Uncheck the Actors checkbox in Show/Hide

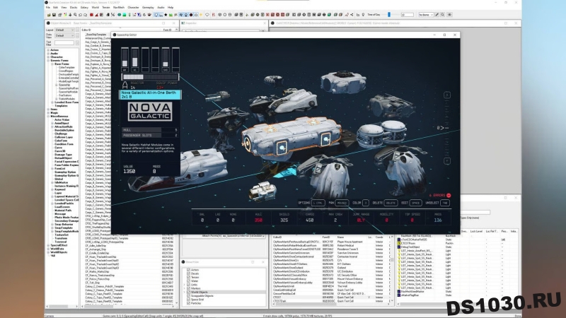point(188,270)
